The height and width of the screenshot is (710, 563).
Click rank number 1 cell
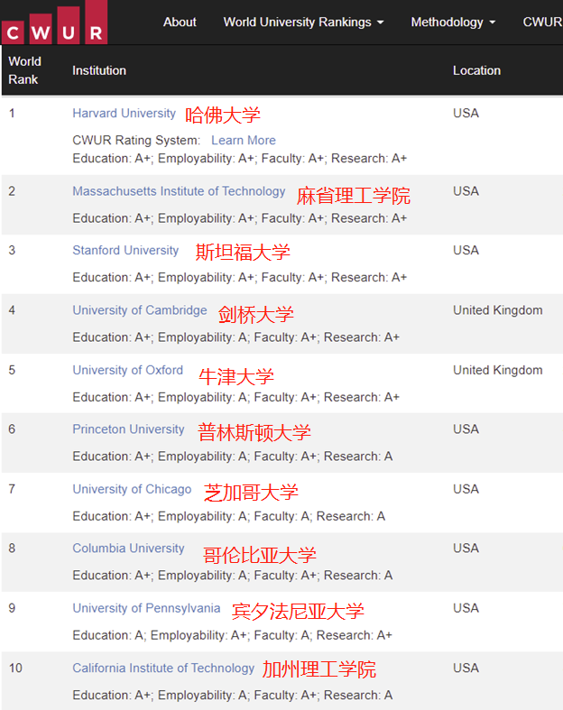[12, 113]
